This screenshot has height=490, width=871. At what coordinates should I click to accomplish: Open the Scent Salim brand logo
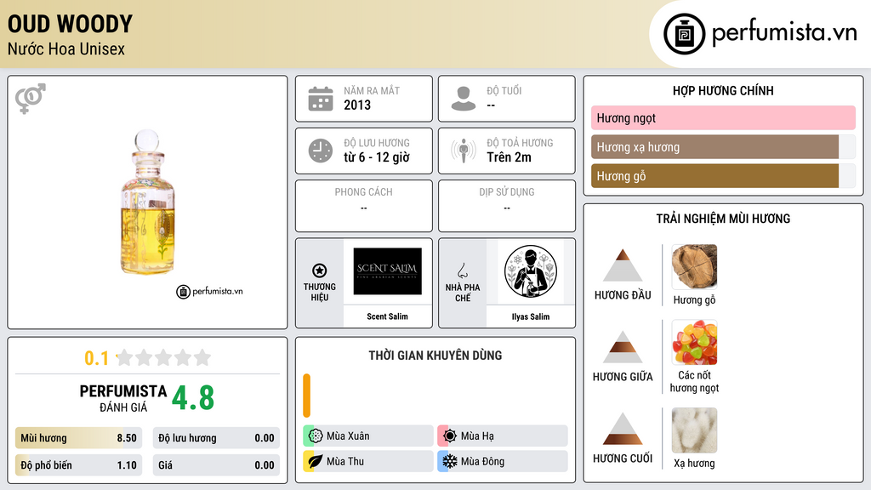pos(388,271)
